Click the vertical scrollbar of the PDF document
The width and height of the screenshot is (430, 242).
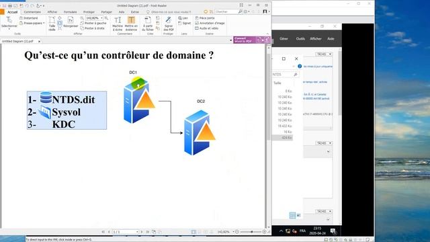(x=269, y=137)
